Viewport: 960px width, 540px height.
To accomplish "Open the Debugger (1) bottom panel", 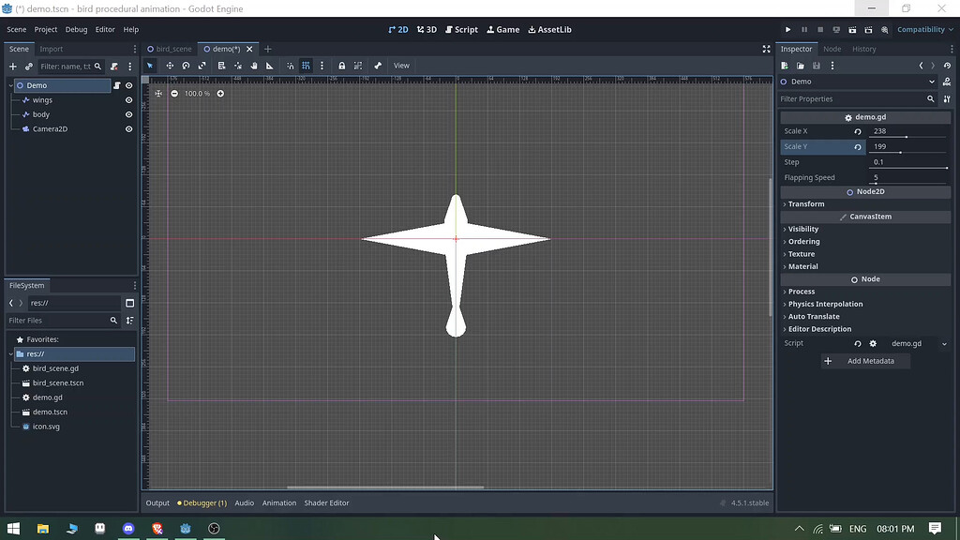I will tap(202, 502).
